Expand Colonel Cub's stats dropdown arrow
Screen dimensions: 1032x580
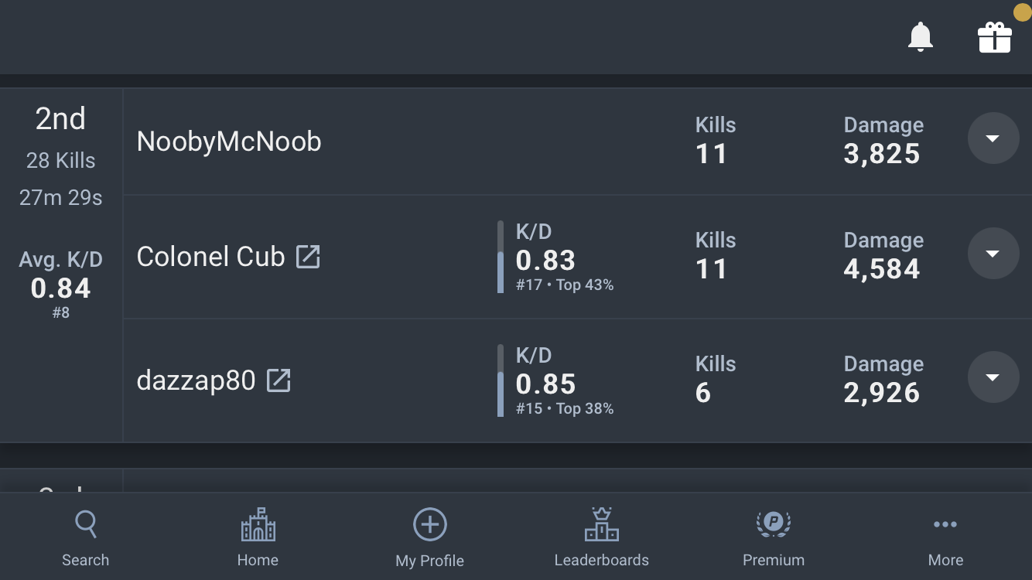993,254
